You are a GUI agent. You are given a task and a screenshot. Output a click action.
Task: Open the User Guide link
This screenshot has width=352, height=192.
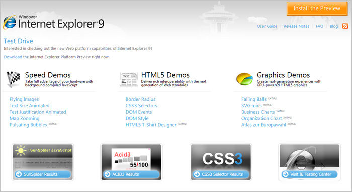point(267,26)
